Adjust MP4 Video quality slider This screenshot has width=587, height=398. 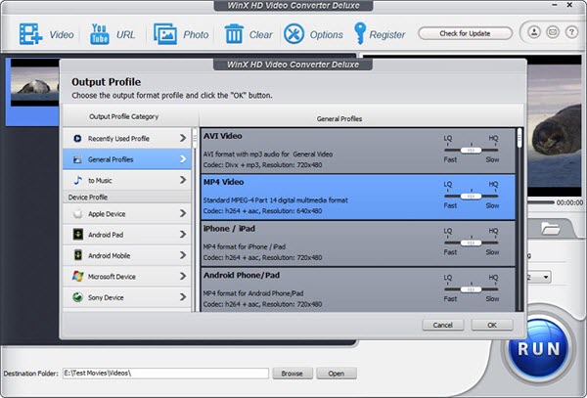tap(471, 196)
